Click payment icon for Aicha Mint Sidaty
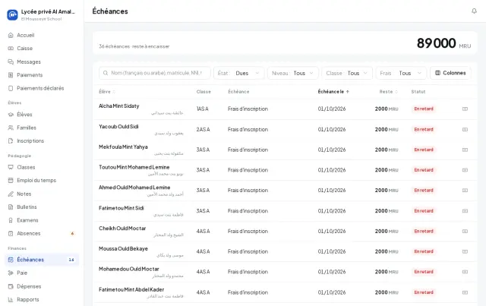This screenshot has width=486, height=306. click(465, 109)
